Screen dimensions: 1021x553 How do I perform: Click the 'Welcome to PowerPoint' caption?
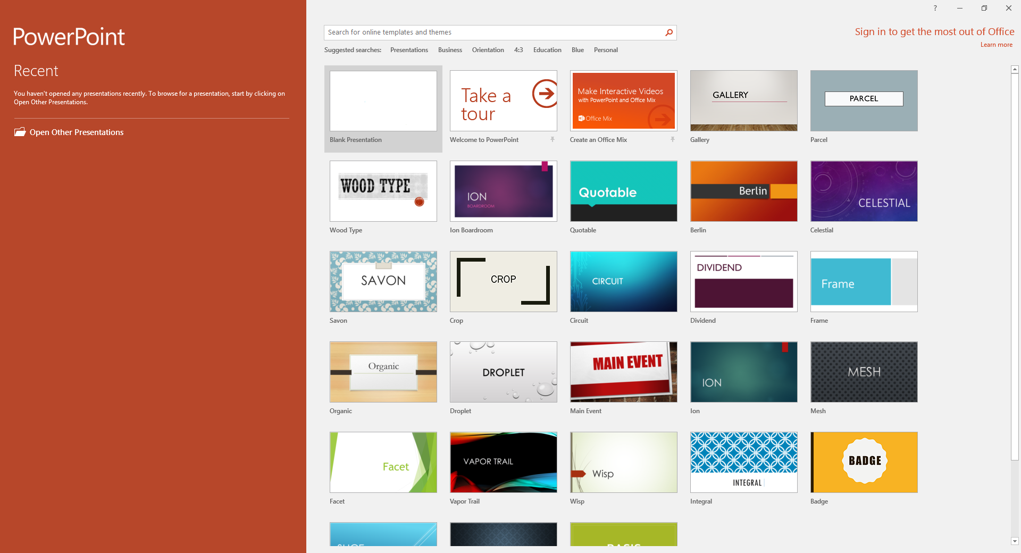tap(484, 140)
